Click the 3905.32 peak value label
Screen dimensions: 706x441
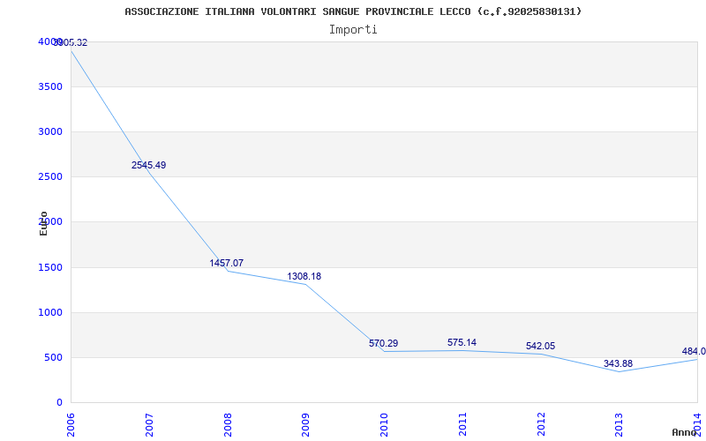click(x=71, y=43)
